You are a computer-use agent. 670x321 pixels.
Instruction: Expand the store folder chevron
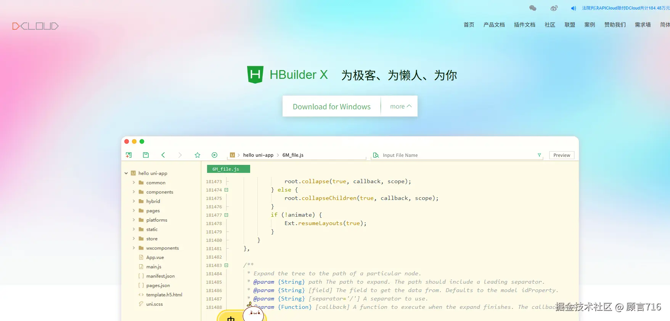coord(134,239)
